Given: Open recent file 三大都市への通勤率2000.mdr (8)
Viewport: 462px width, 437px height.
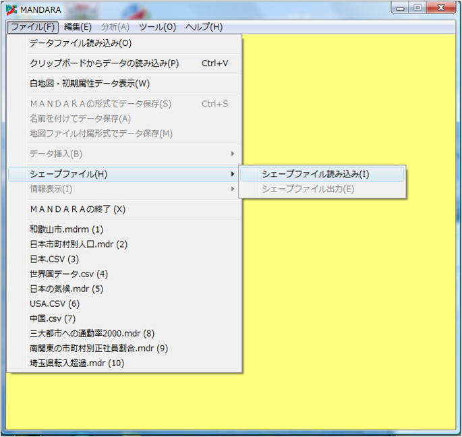Looking at the screenshot, I should point(125,333).
